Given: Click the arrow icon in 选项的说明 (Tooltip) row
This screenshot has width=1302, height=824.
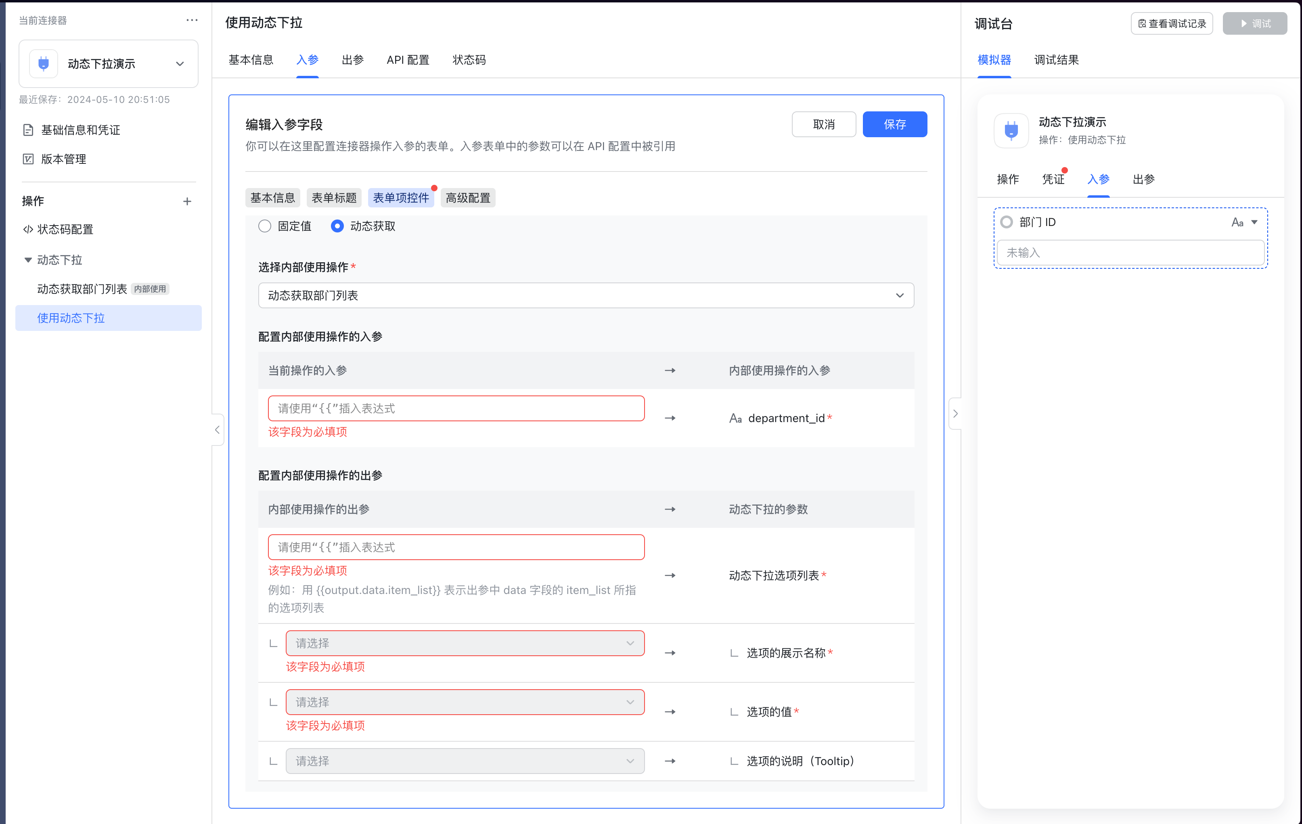Looking at the screenshot, I should coord(670,761).
